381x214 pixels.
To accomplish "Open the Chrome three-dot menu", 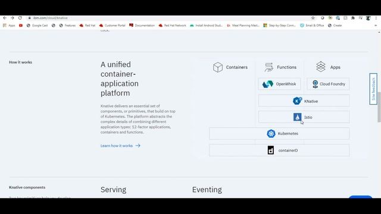I will point(376,18).
